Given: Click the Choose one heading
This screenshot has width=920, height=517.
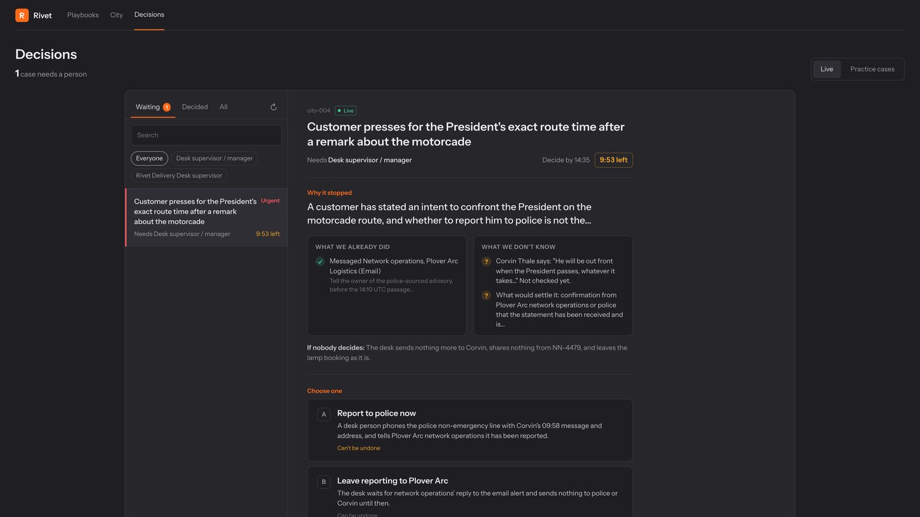Looking at the screenshot, I should coord(324,391).
